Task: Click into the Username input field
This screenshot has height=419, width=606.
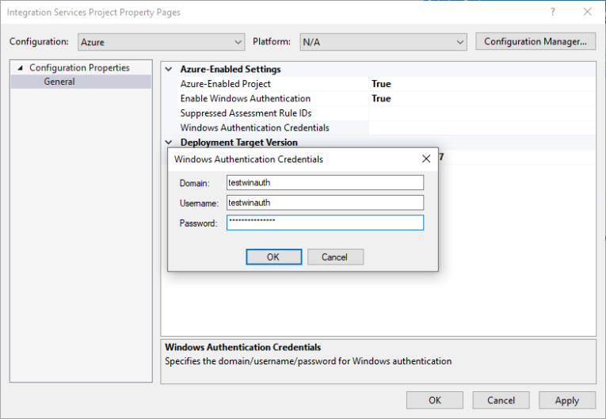Action: (325, 203)
